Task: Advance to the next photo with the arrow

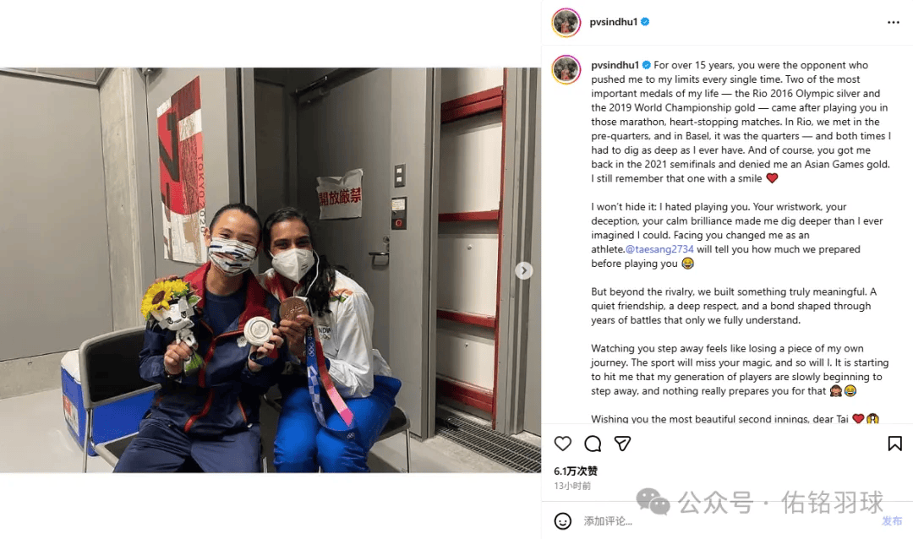Action: 523,270
